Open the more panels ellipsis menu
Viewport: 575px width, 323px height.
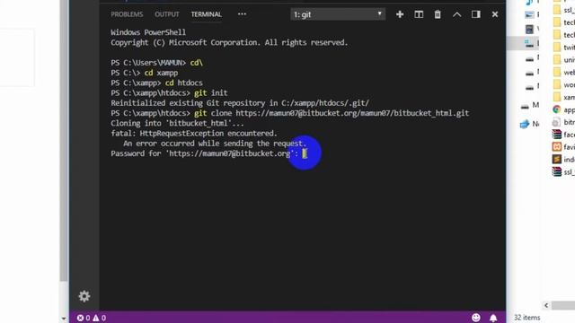[242, 14]
